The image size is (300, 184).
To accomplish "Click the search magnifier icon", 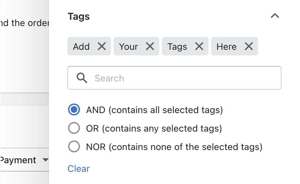I will 82,78.
